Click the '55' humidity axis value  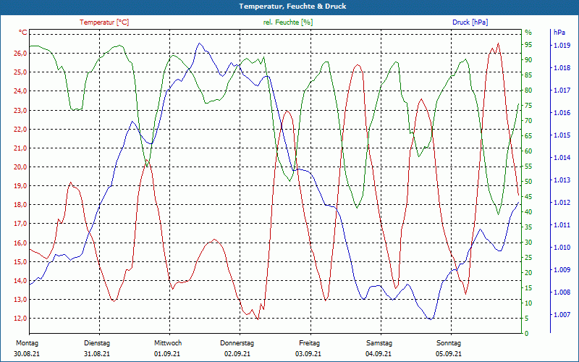pyautogui.click(x=528, y=167)
